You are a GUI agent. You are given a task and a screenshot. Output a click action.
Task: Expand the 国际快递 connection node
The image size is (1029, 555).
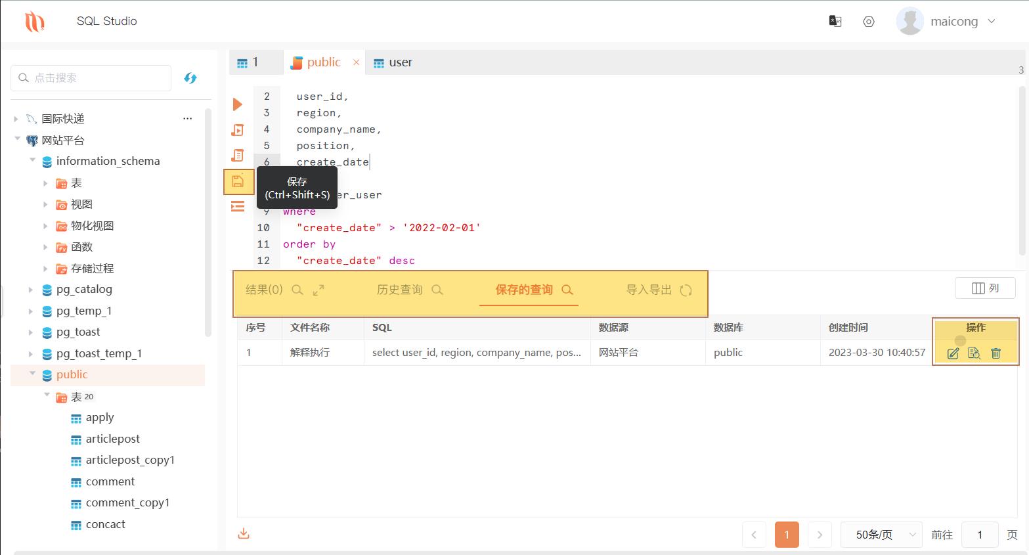pos(16,118)
